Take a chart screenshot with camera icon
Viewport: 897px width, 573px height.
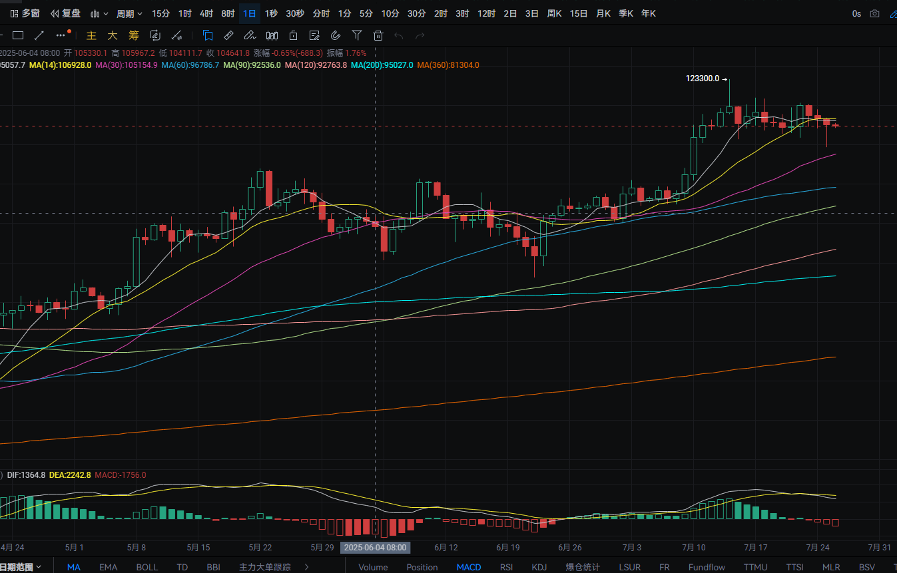click(875, 13)
